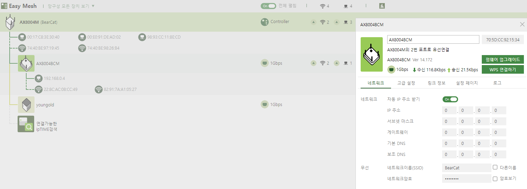Click the MAC address 70:5D:CC:92:15:34
The height and width of the screenshot is (189, 527).
[503, 40]
